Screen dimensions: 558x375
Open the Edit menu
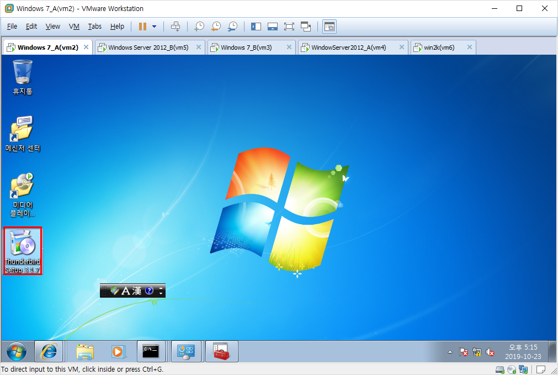31,27
